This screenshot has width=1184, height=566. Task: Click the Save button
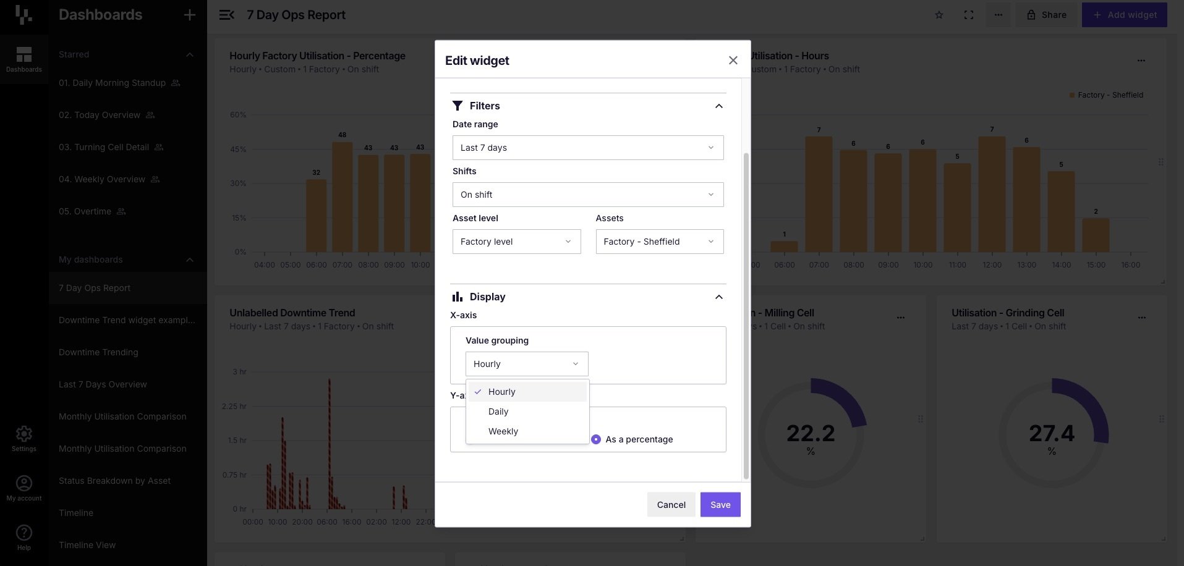point(720,505)
